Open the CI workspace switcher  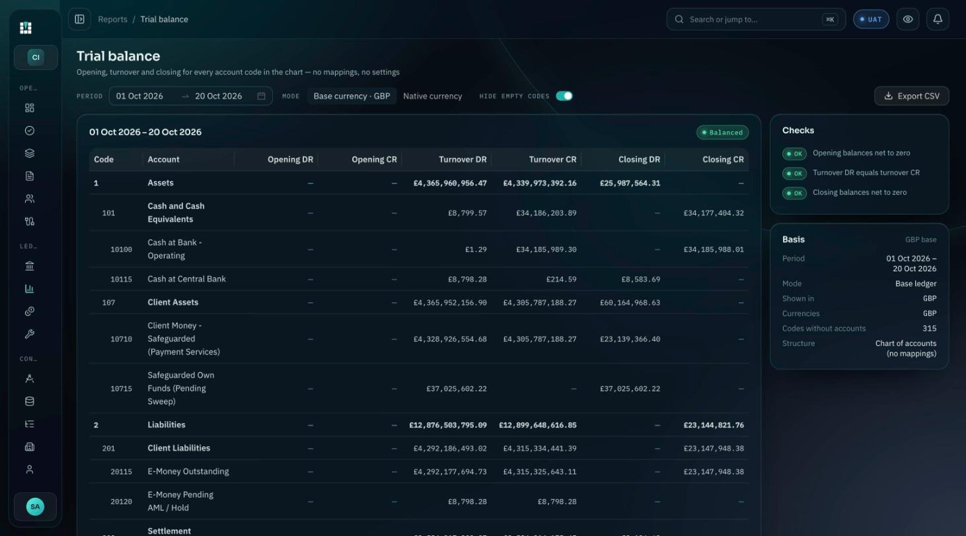click(36, 57)
